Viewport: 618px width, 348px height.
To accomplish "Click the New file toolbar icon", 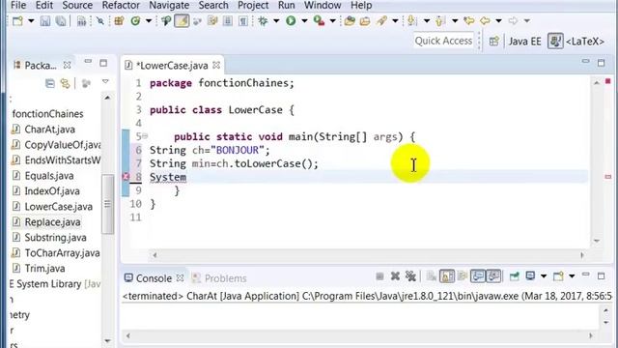I will click(x=17, y=21).
